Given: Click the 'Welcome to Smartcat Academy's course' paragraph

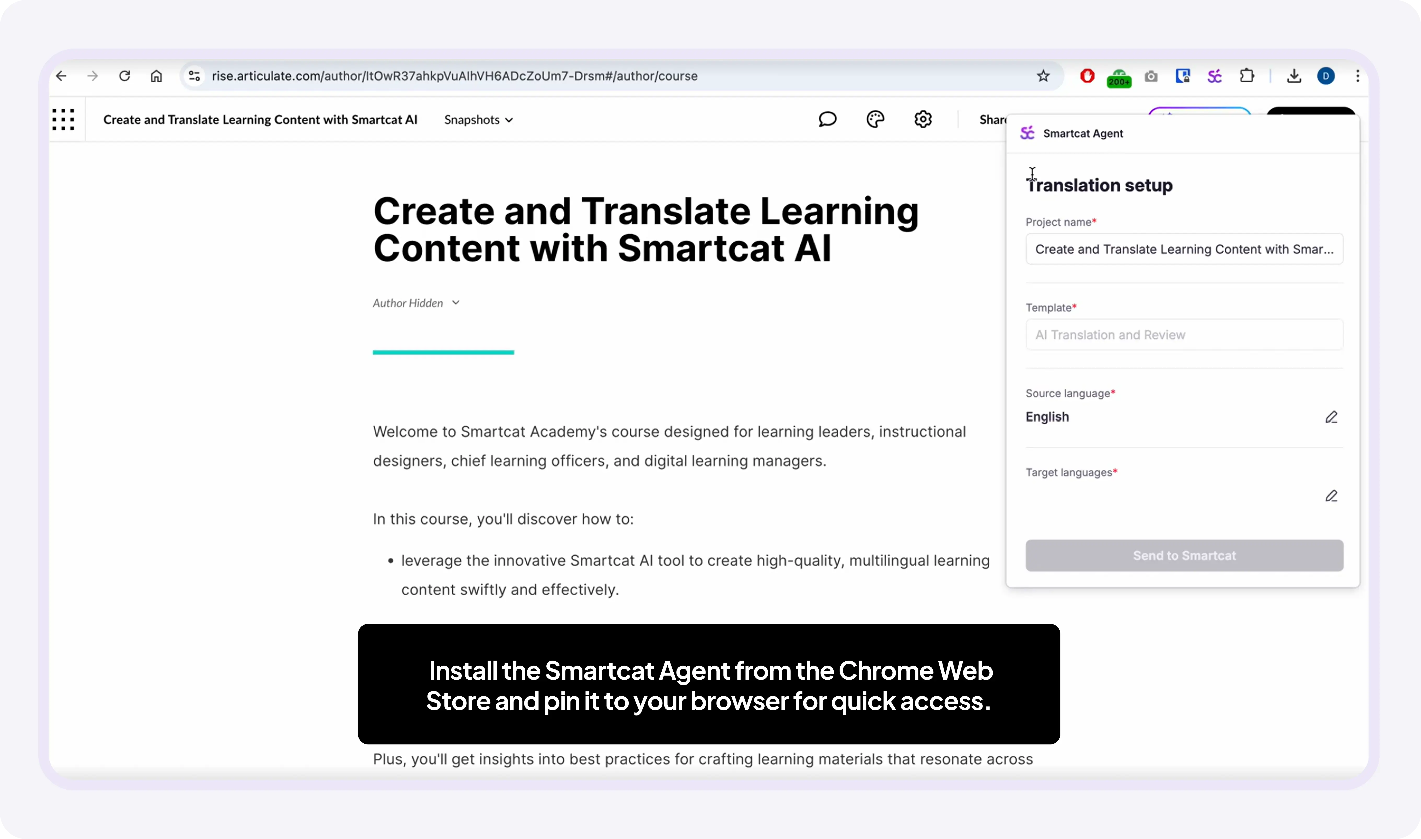Looking at the screenshot, I should (x=669, y=446).
